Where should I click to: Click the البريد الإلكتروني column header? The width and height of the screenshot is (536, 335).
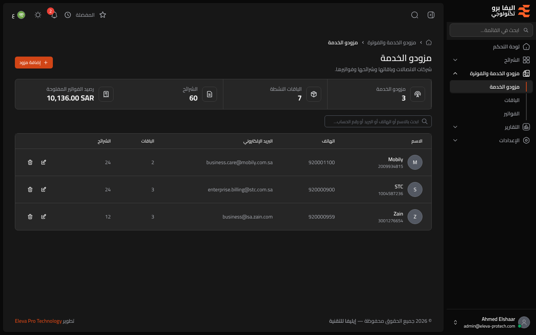click(258, 141)
